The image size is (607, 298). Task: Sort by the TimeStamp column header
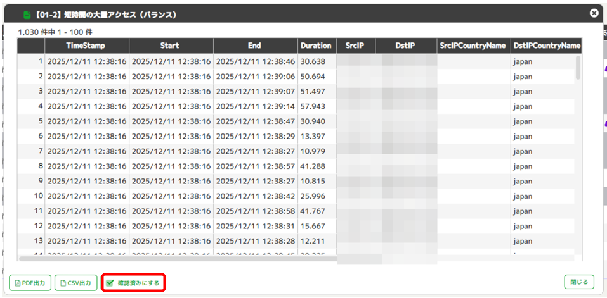tap(87, 46)
